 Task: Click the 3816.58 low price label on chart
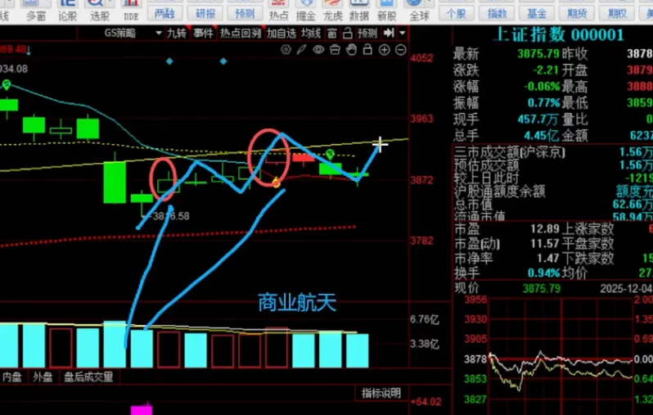171,216
